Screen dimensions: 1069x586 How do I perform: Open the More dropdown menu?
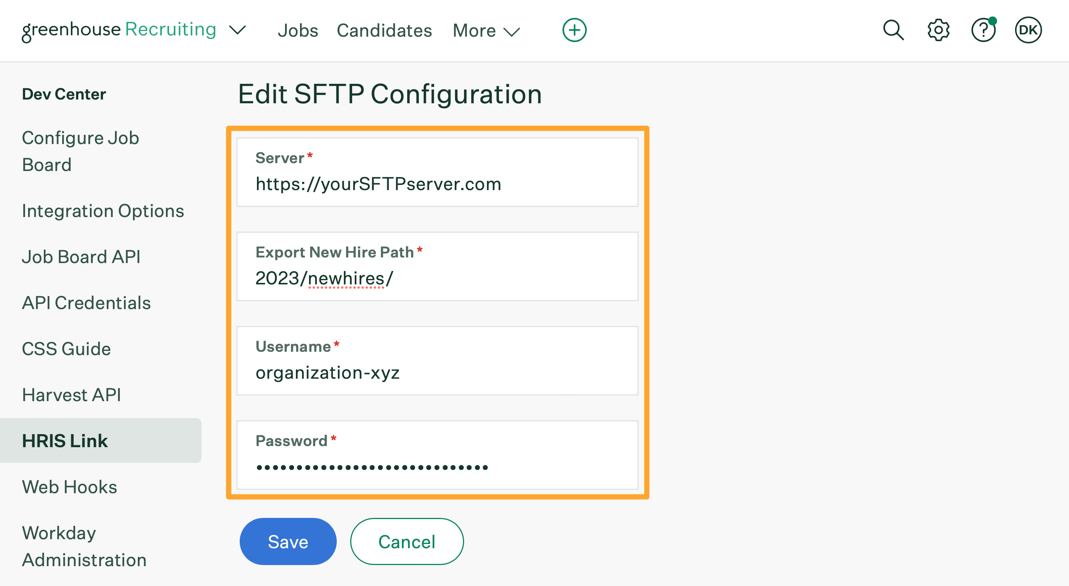pyautogui.click(x=486, y=30)
